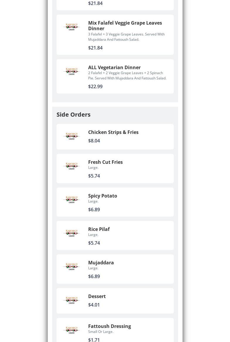Screen dimensions: 230x342
Task: Open the Fattoush Dressing item title
Action: click(x=109, y=326)
